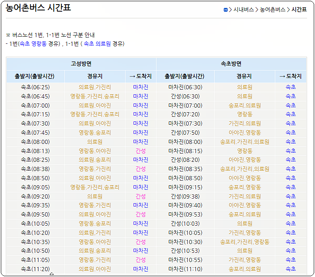315x277 pixels.
Task: Click the 마차진(09:15) departure cell
Action: (185, 187)
